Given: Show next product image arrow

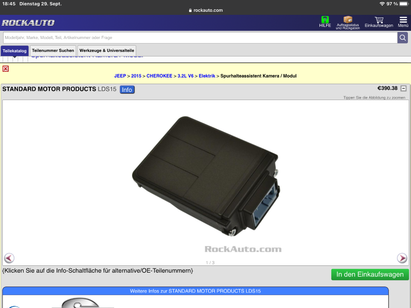Looking at the screenshot, I should pos(402,258).
